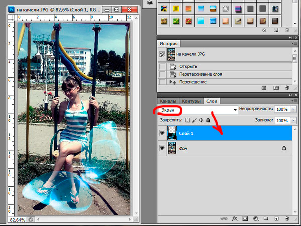Toggle lock transparent pixels
Viewport: 301px width, 226px height.
187,120
